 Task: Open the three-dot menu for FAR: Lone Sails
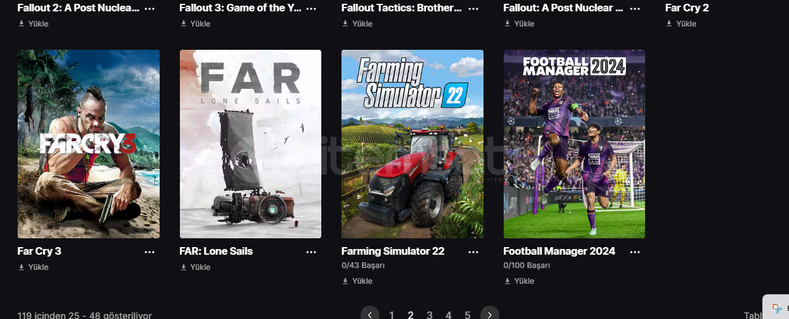[x=311, y=252]
